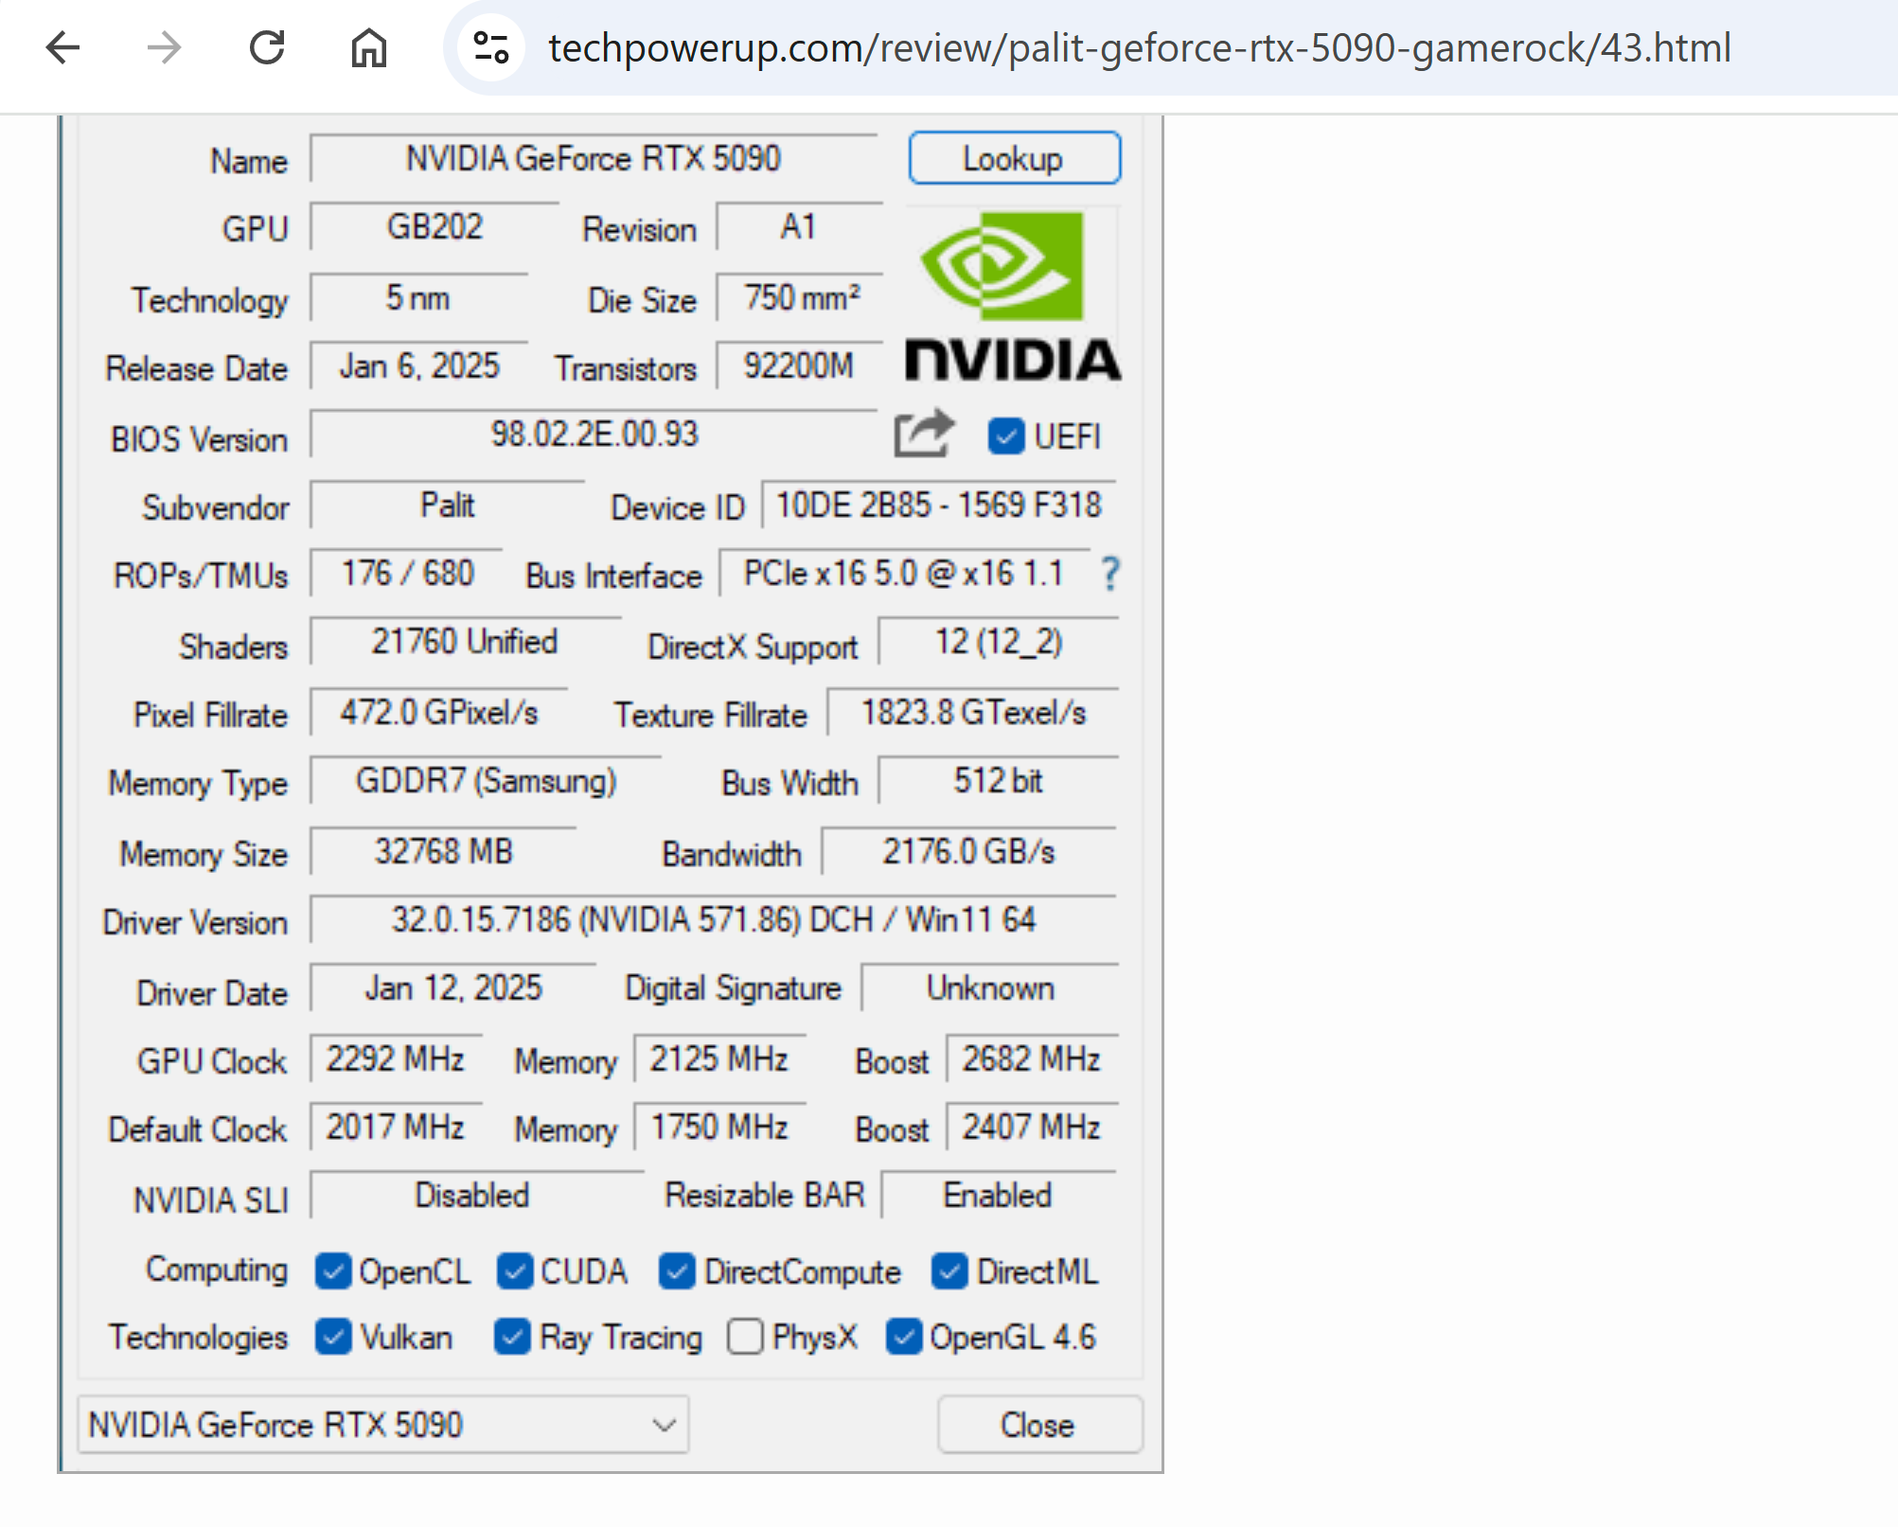Viewport: 1898px width, 1527px height.
Task: Click the Die Size value 750 mm²
Action: click(x=800, y=298)
